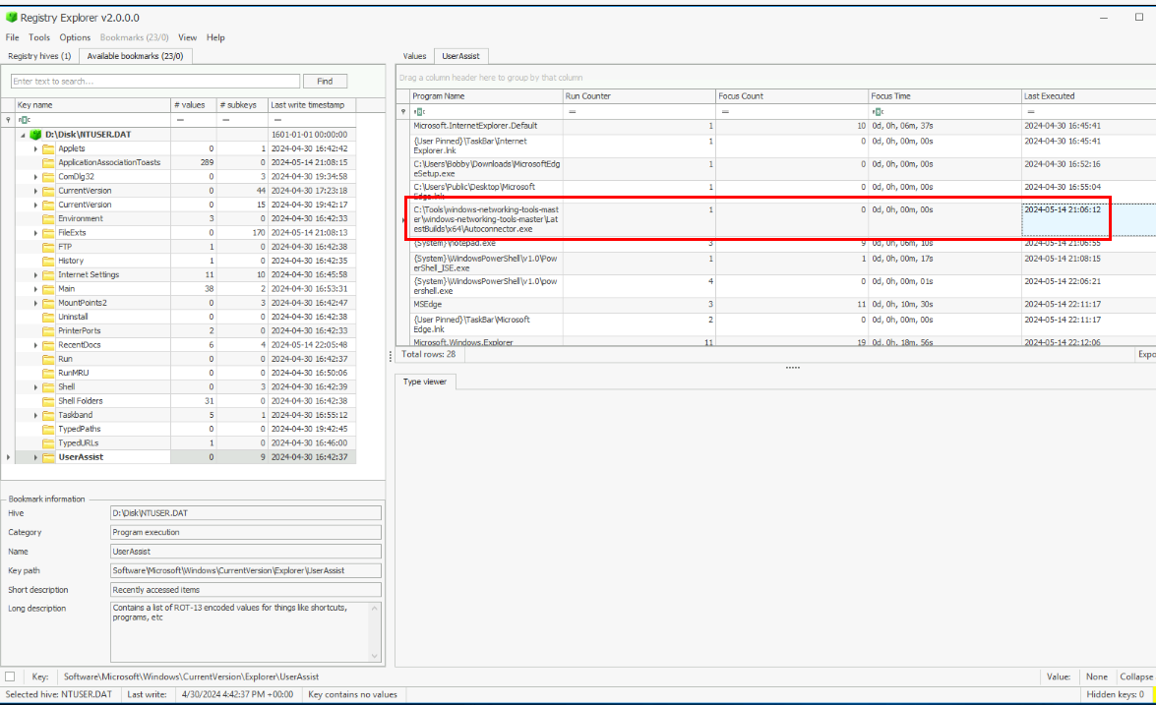Sort by the Last Executed column header

point(1049,96)
